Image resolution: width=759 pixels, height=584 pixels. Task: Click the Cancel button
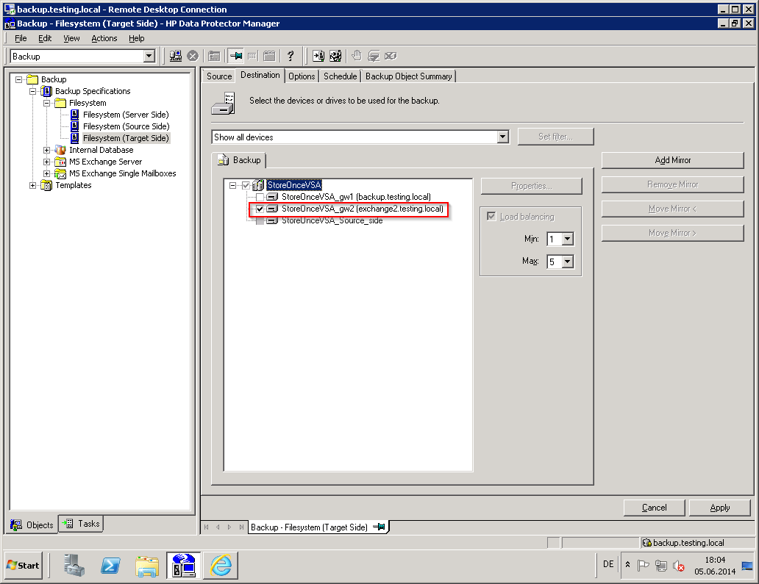tap(654, 508)
